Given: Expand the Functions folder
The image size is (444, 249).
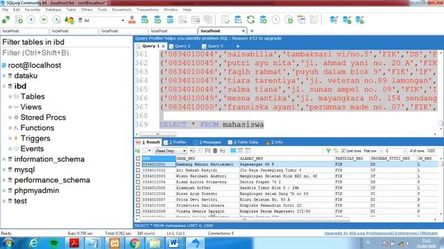Looking at the screenshot, I should pyautogui.click(x=10, y=128).
